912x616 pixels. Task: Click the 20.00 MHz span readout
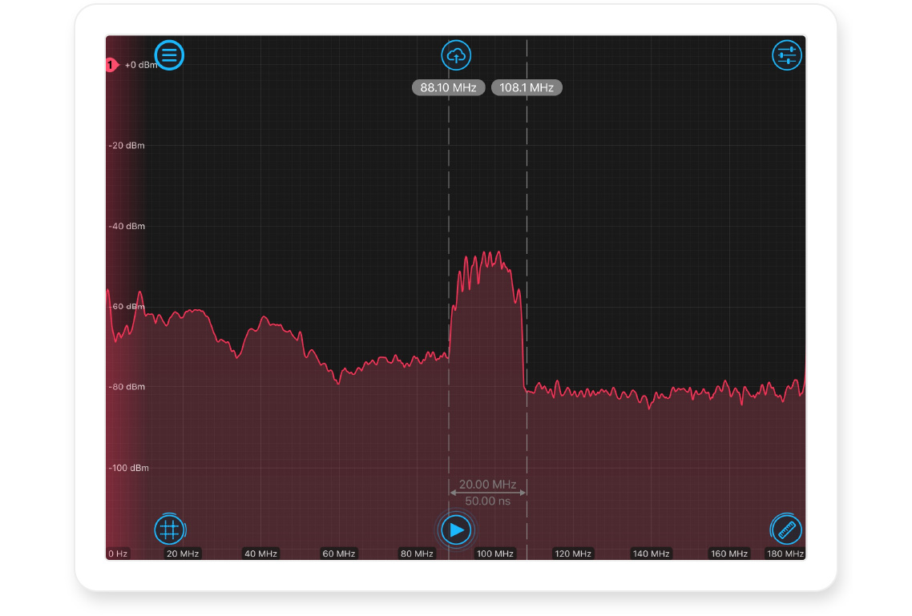[x=487, y=485]
